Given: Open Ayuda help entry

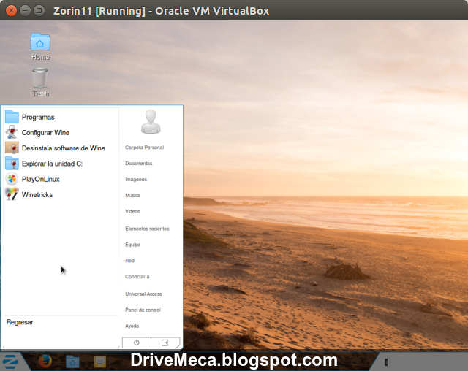Looking at the screenshot, I should click(132, 326).
